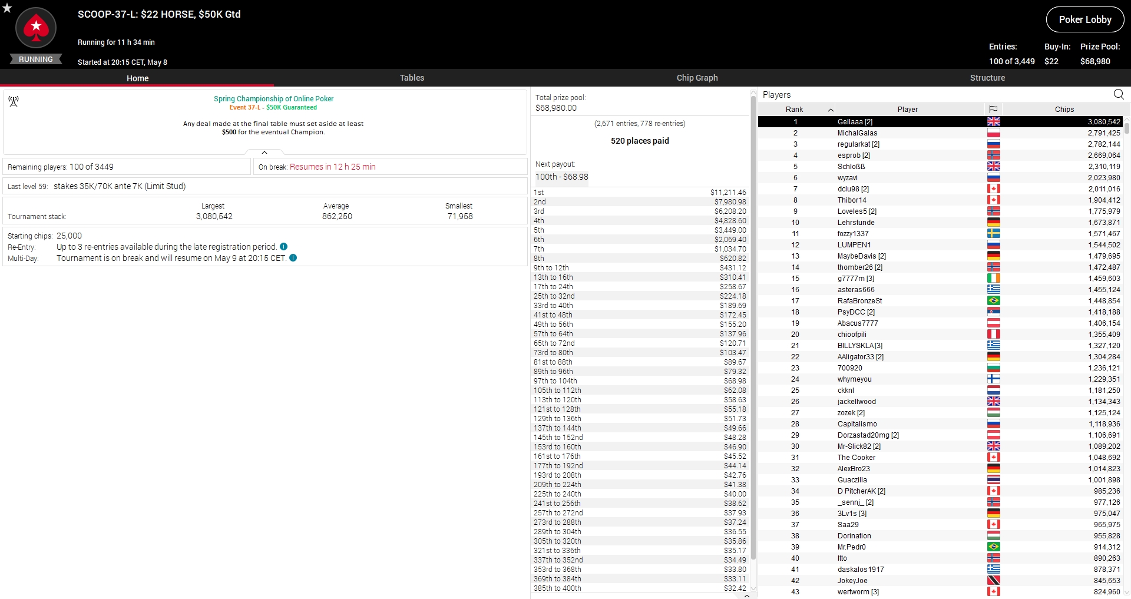The width and height of the screenshot is (1131, 599).
Task: Click the PokerStars red spade logo
Action: click(x=36, y=28)
